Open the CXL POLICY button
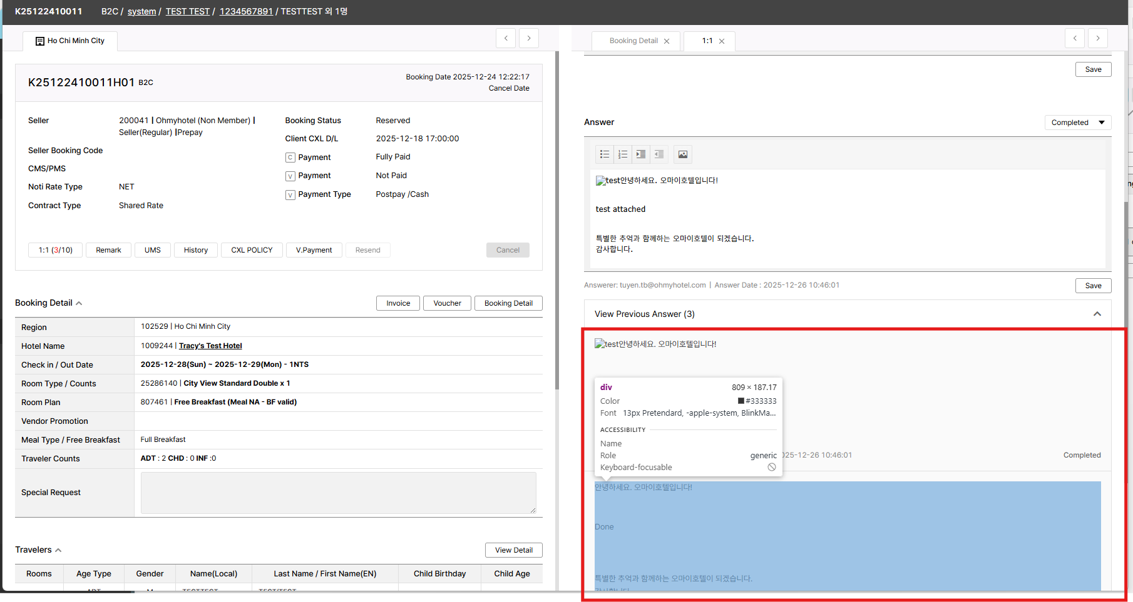Viewport: 1133px width, 602px height. pos(252,250)
